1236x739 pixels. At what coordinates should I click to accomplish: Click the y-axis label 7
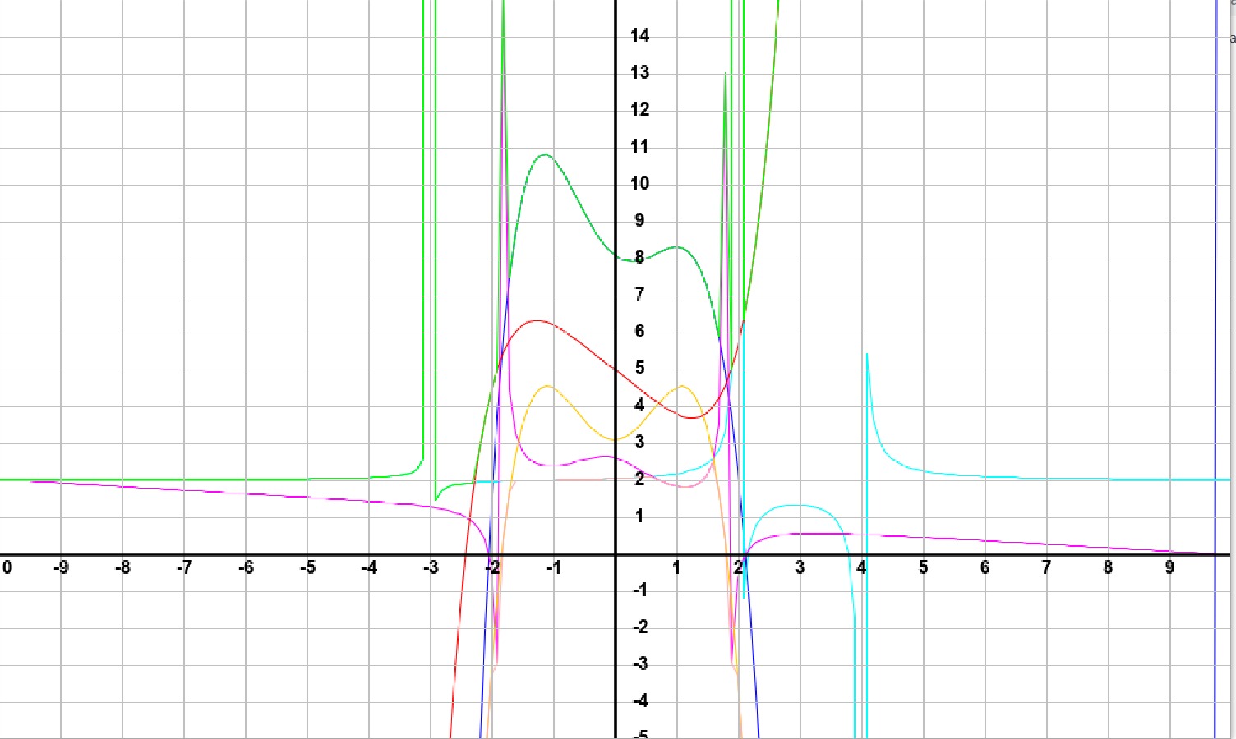coord(639,294)
